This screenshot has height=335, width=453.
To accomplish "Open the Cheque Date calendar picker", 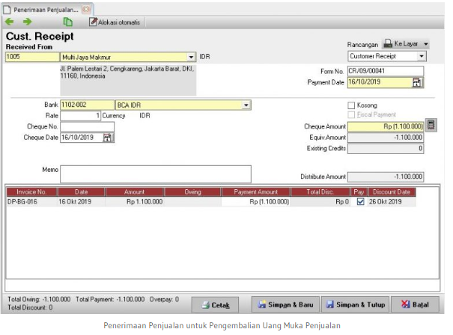I will pyautogui.click(x=108, y=138).
